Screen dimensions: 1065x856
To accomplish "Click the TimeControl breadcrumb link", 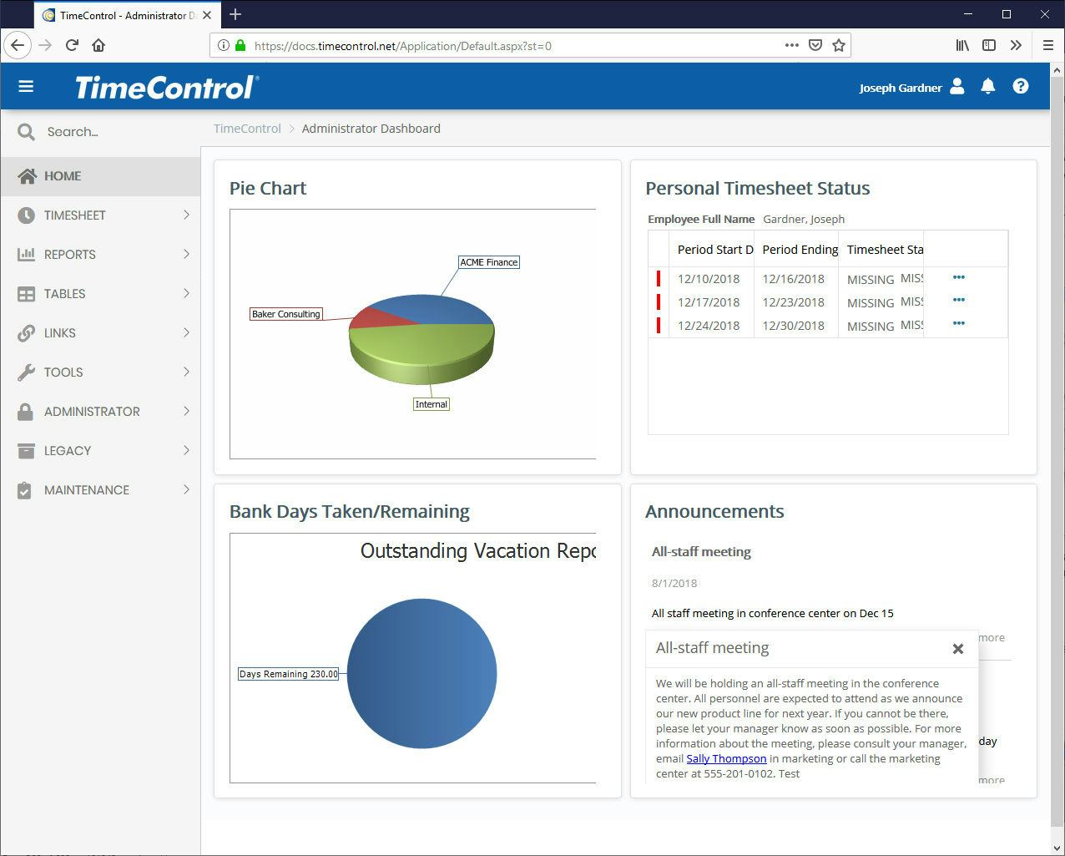I will (247, 129).
